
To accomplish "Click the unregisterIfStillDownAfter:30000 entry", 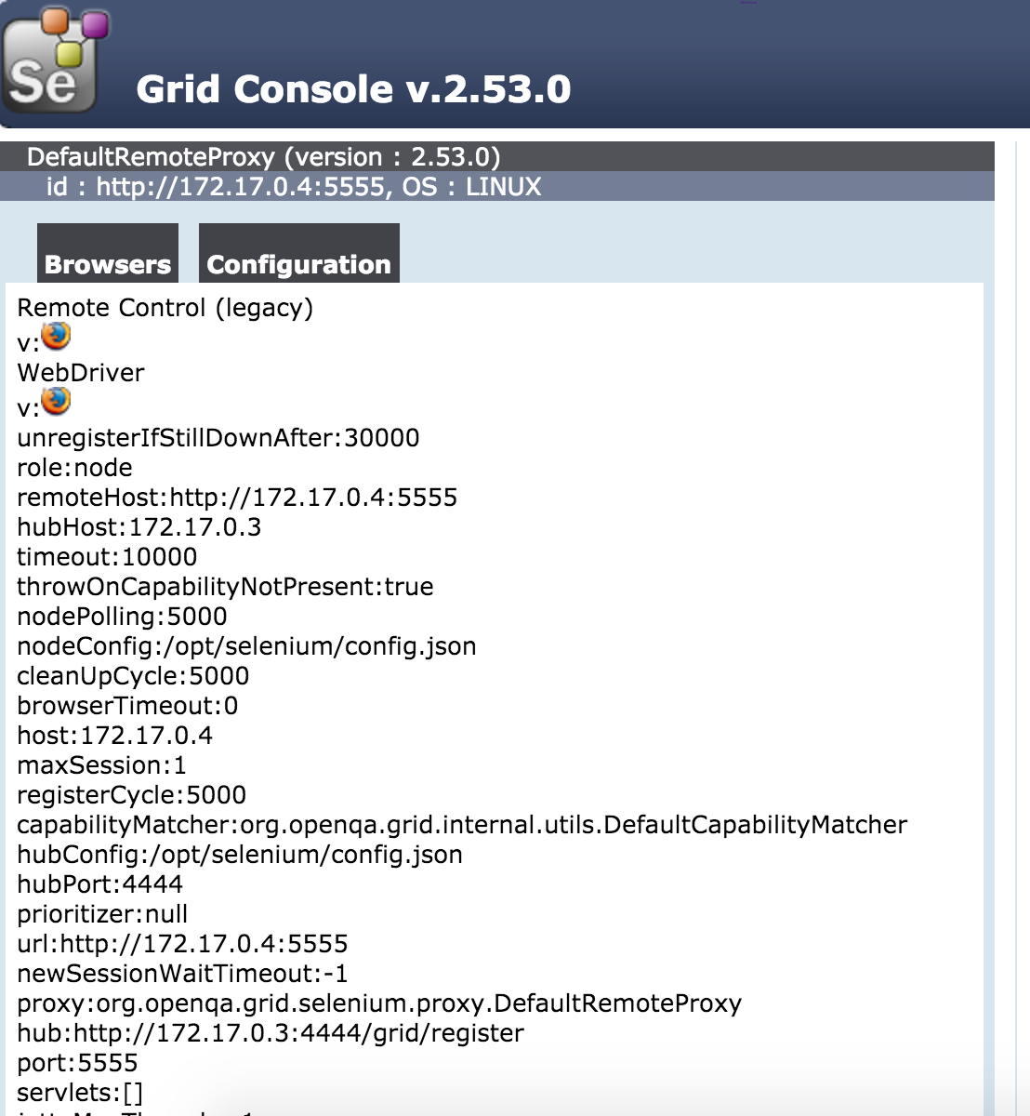I will [x=218, y=438].
